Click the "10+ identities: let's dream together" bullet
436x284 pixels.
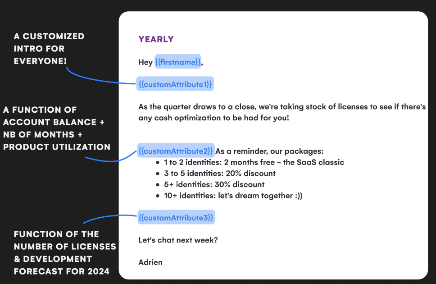click(233, 196)
